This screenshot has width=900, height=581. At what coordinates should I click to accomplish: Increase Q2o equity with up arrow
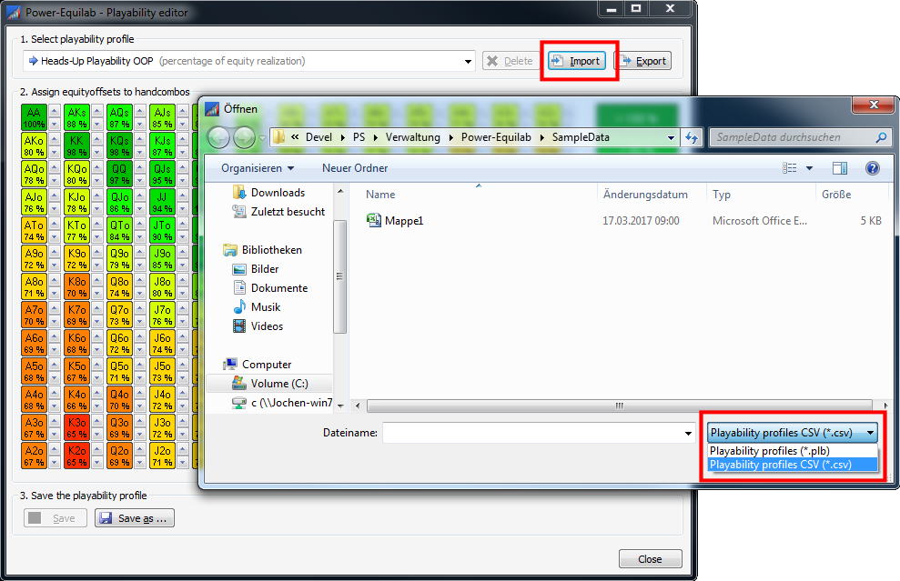click(140, 449)
